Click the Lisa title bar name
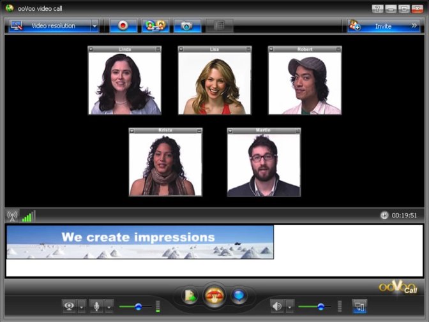This screenshot has width=429, height=322. click(x=214, y=49)
